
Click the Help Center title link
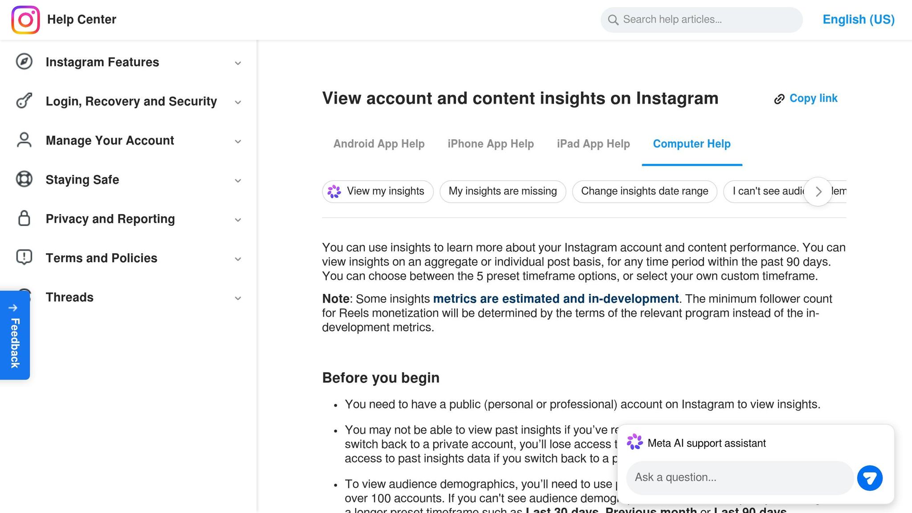pyautogui.click(x=81, y=20)
